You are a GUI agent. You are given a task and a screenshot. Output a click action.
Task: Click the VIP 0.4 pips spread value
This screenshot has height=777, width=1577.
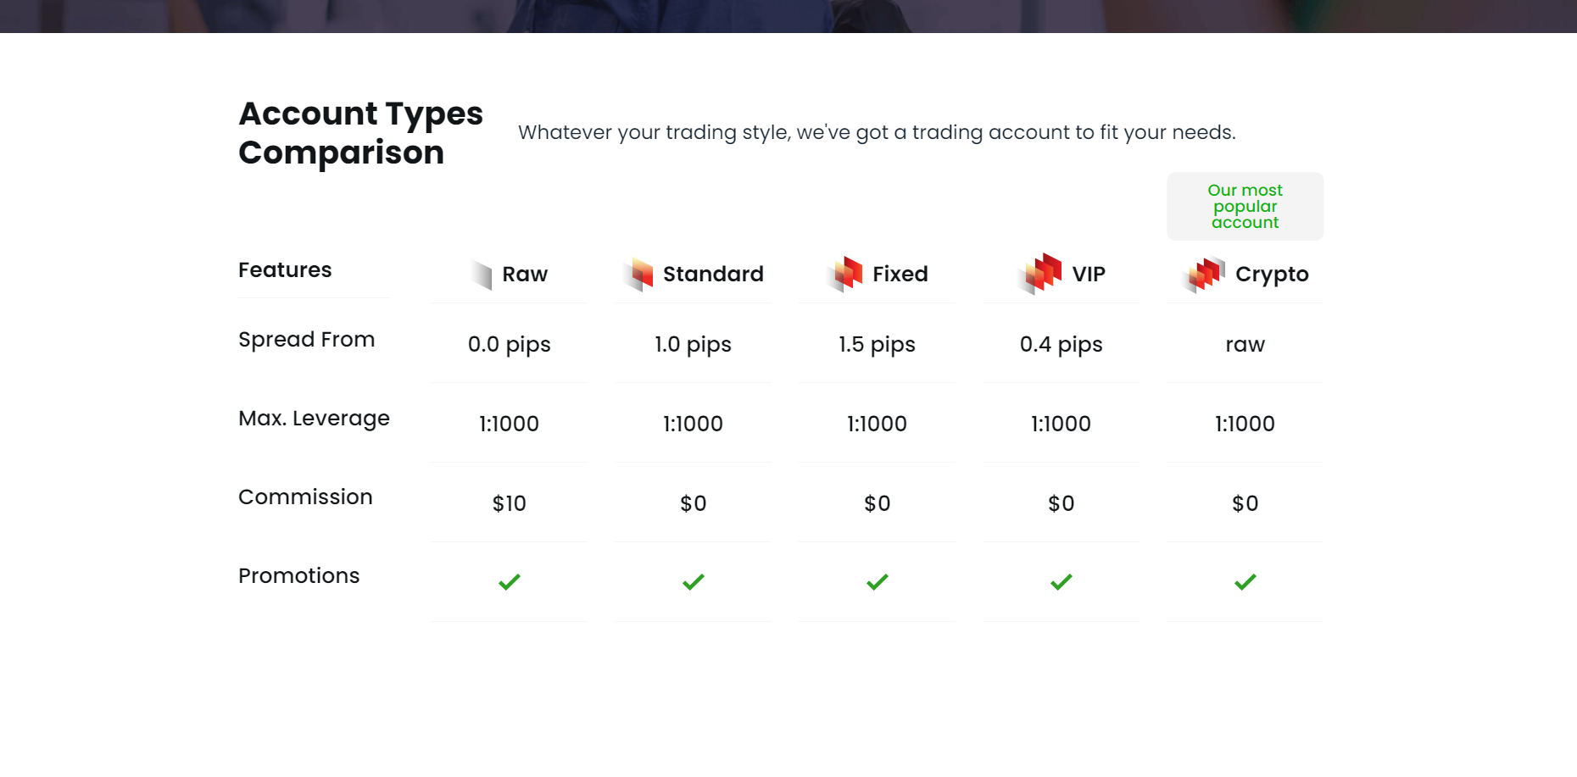(1061, 345)
